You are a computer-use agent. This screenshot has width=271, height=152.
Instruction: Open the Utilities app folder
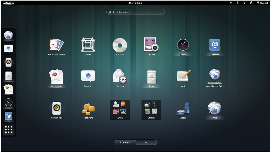pos(151,110)
